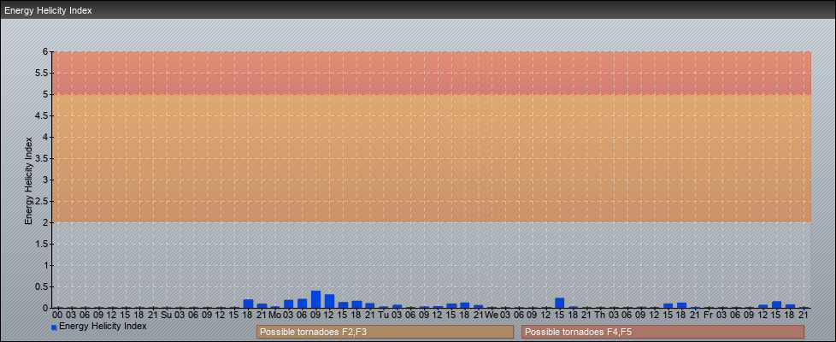Click the blue bar at 18 before the Mo label
Image resolution: width=836 pixels, height=342 pixels.
coord(248,304)
